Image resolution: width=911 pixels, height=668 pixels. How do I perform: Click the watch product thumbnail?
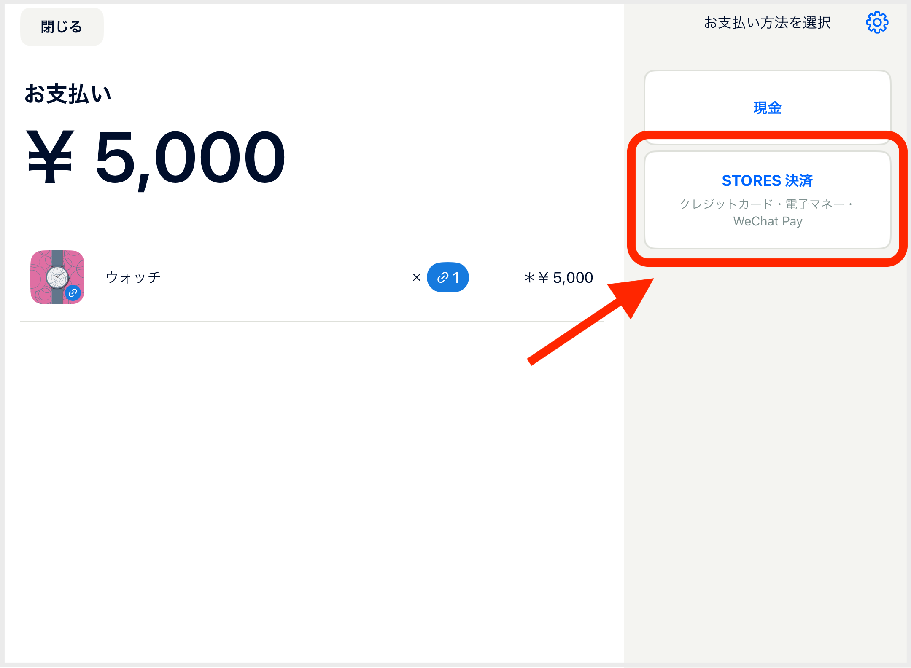coord(57,277)
